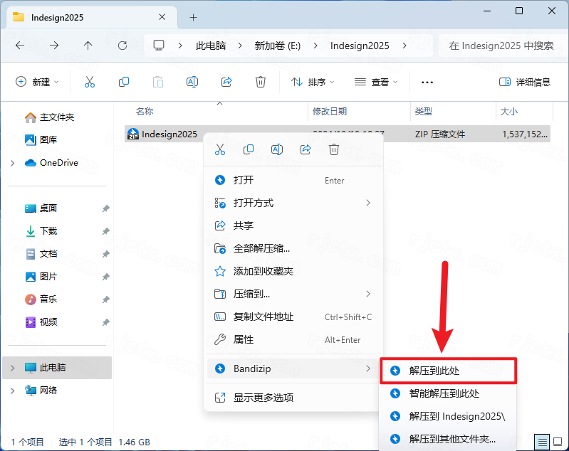The height and width of the screenshot is (451, 569).
Task: Select 解压到其他文件夹... option
Action: coord(448,439)
